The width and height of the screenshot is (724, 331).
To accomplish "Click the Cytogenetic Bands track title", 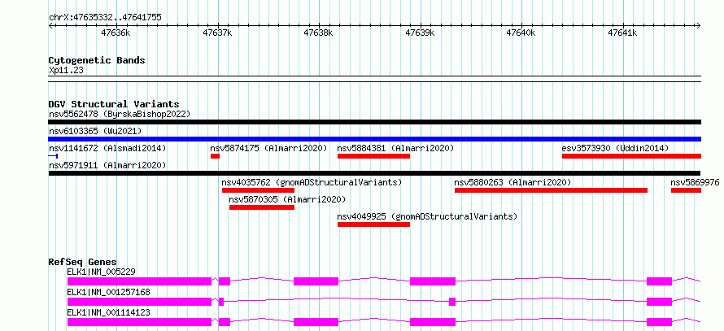I will tap(97, 60).
